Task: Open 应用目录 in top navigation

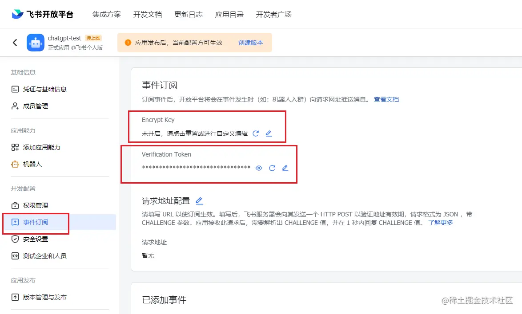Action: (x=229, y=14)
